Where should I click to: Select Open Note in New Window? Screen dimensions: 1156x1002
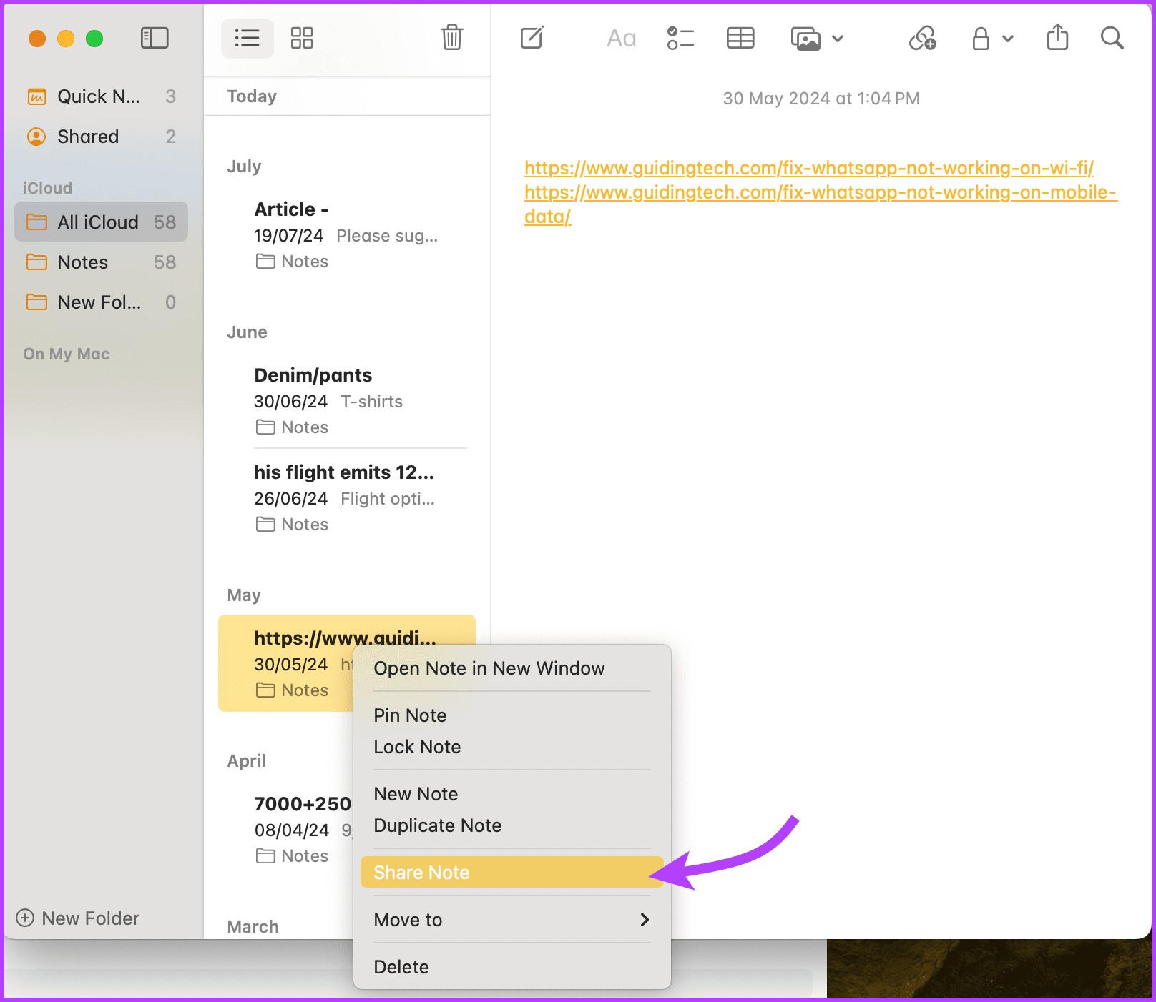point(489,668)
